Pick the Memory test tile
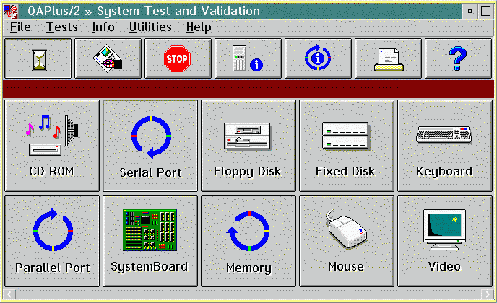The width and height of the screenshot is (497, 303). point(248,240)
